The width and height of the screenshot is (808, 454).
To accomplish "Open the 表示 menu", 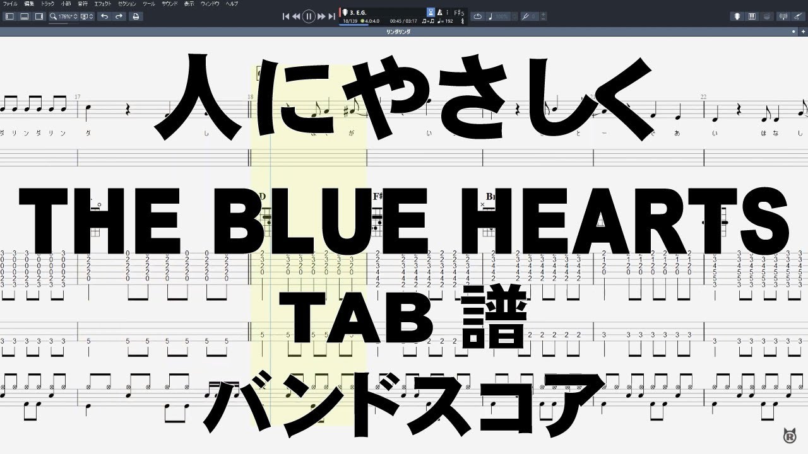I will (x=189, y=4).
